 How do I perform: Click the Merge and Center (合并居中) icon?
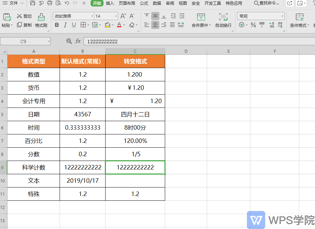(x=201, y=17)
